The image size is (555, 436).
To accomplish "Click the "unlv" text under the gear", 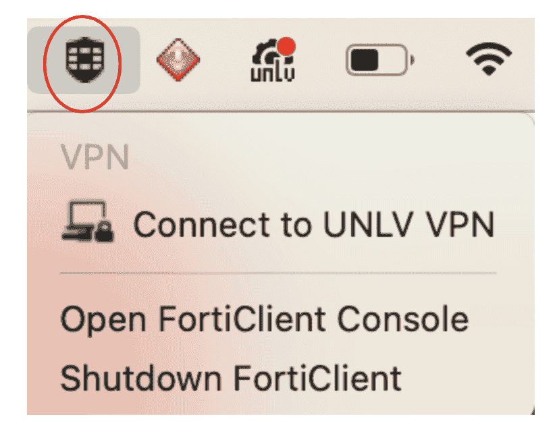I will click(272, 73).
